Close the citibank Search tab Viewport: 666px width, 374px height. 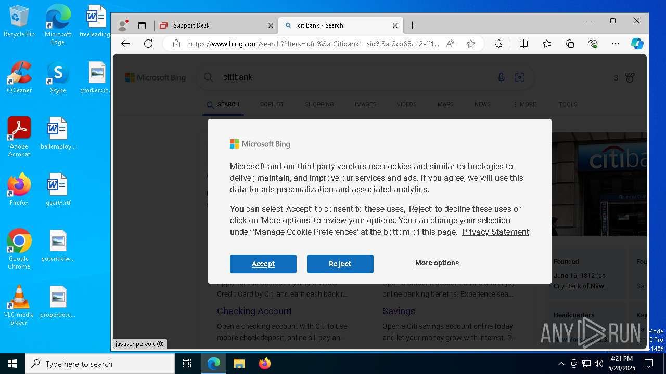[395, 25]
